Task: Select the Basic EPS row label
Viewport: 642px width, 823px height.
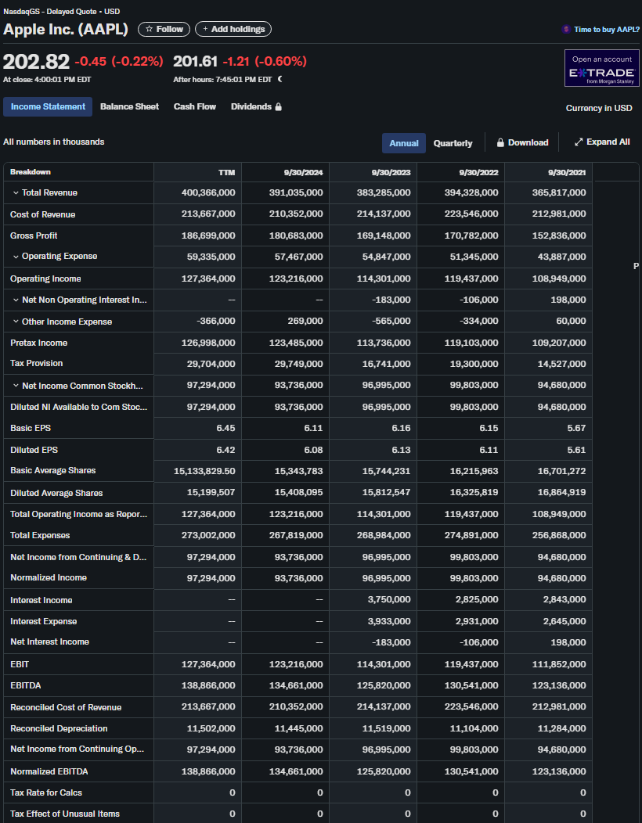Action: click(x=31, y=428)
